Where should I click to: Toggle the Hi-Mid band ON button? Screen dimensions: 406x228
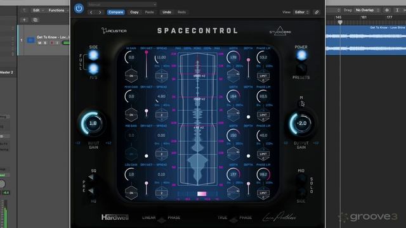[x=131, y=115]
